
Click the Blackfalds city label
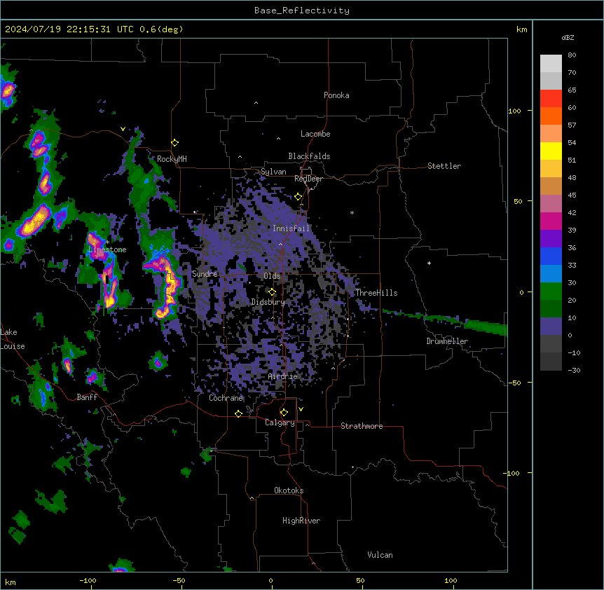point(309,156)
